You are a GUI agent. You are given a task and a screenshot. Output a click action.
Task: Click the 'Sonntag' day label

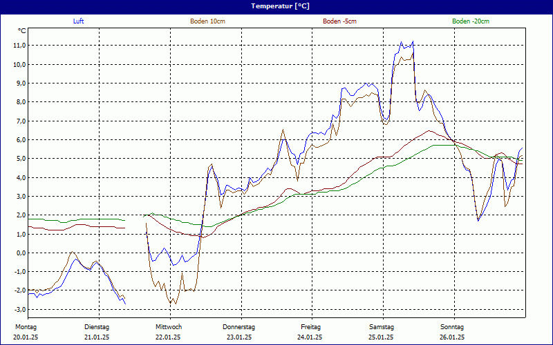[452, 327]
